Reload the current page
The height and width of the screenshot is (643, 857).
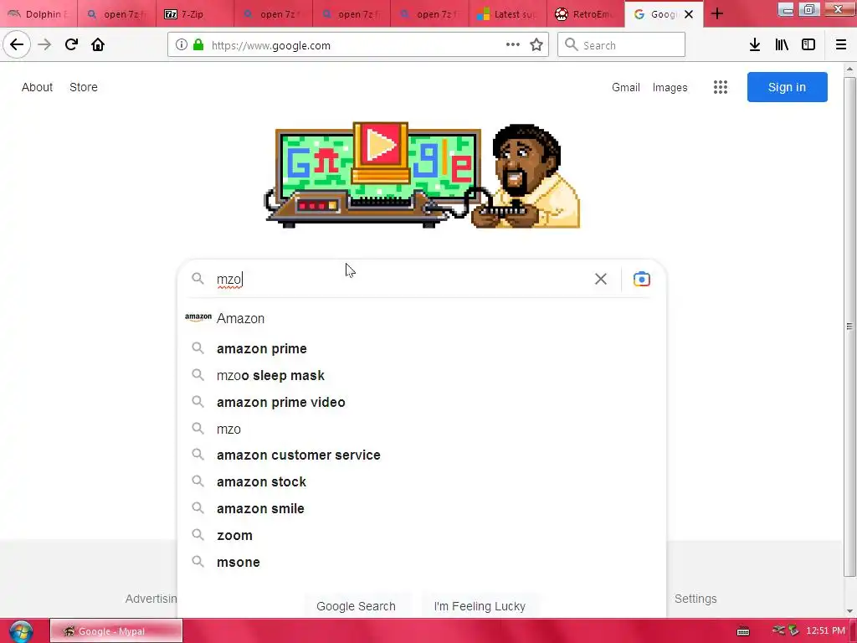coord(71,44)
